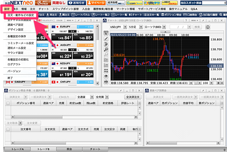Click the 検索 button in chart
Screen dimensions: 227x152
197,27
